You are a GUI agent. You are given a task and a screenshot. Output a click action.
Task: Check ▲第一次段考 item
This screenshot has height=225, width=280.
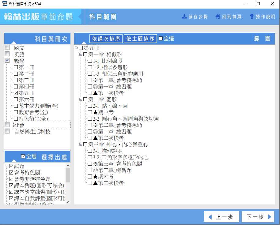click(90, 93)
